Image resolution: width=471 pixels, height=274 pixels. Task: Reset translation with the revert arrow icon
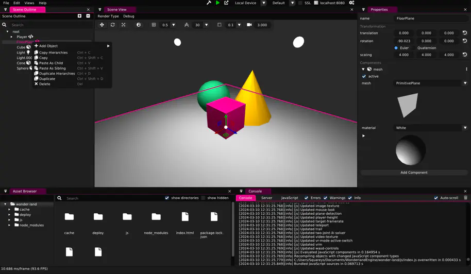pyautogui.click(x=464, y=33)
